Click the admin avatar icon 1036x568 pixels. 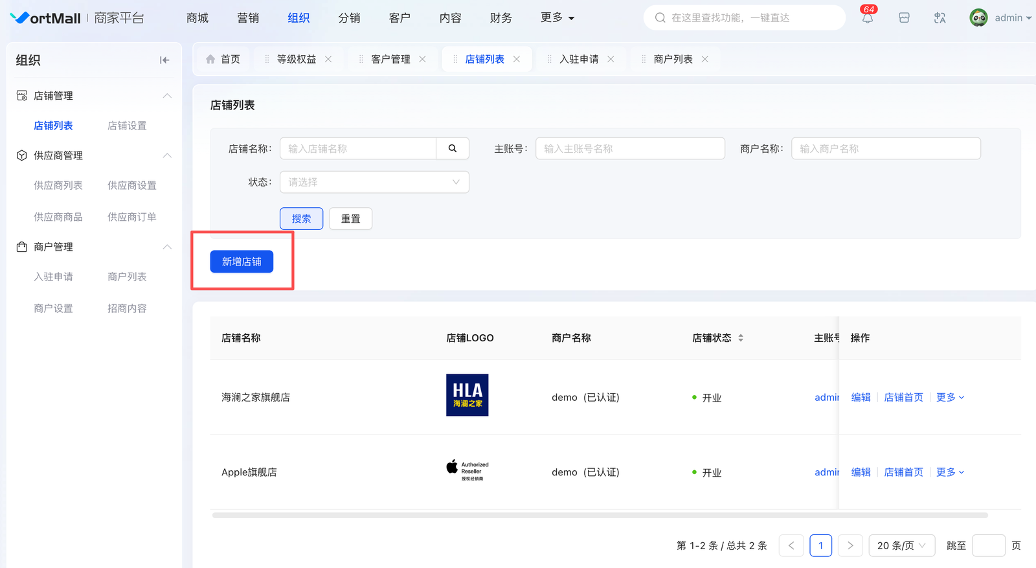978,18
